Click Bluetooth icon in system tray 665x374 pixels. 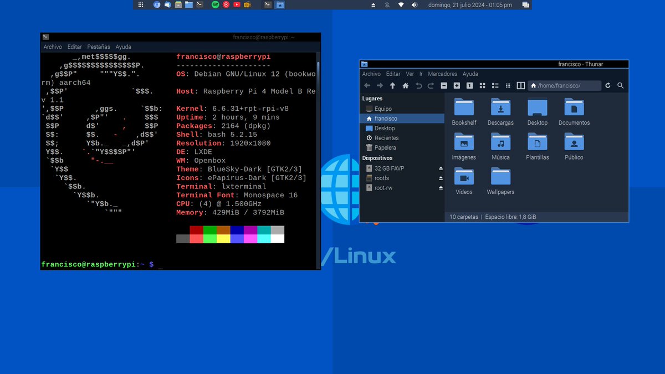[387, 4]
